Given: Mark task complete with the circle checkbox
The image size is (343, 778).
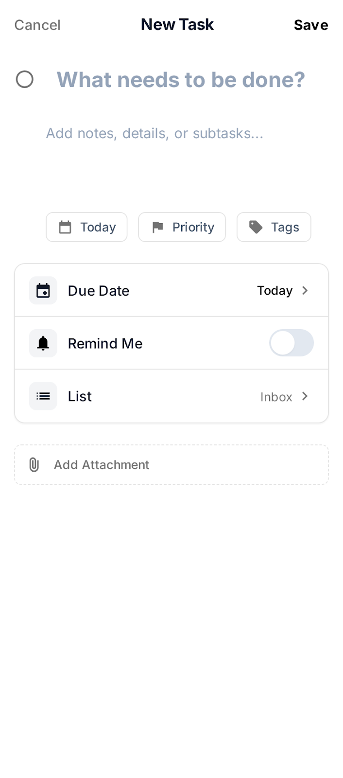Looking at the screenshot, I should pyautogui.click(x=25, y=79).
